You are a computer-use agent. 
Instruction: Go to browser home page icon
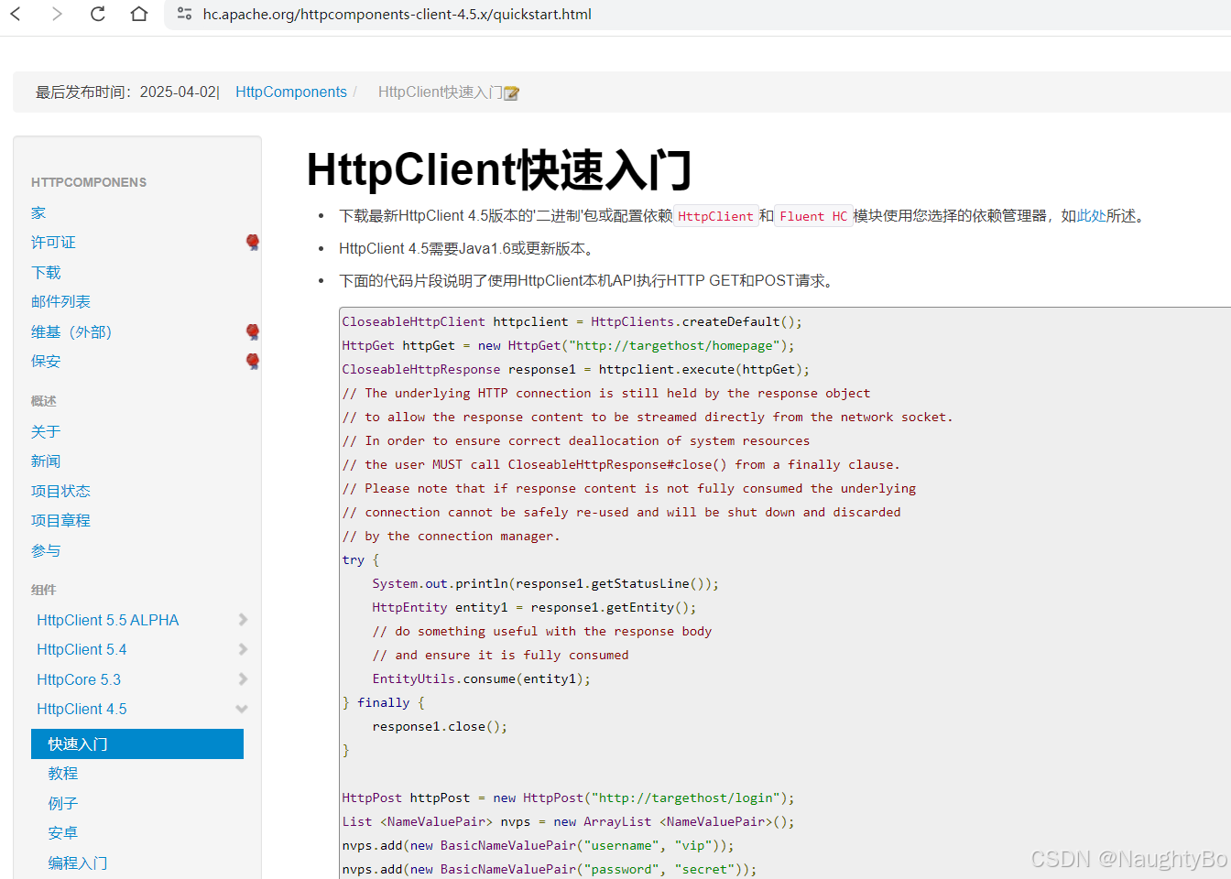pos(139,14)
